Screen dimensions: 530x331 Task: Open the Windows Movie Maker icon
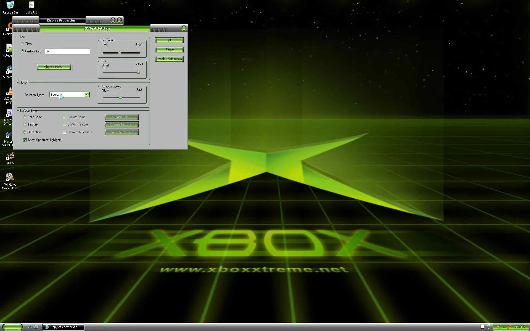pos(10,177)
